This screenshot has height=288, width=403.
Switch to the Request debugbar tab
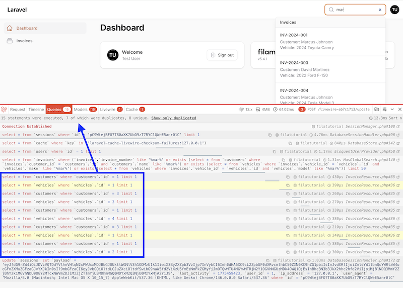pyautogui.click(x=18, y=110)
